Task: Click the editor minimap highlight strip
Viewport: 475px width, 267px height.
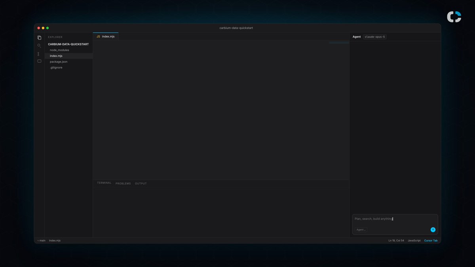Action: pyautogui.click(x=339, y=42)
